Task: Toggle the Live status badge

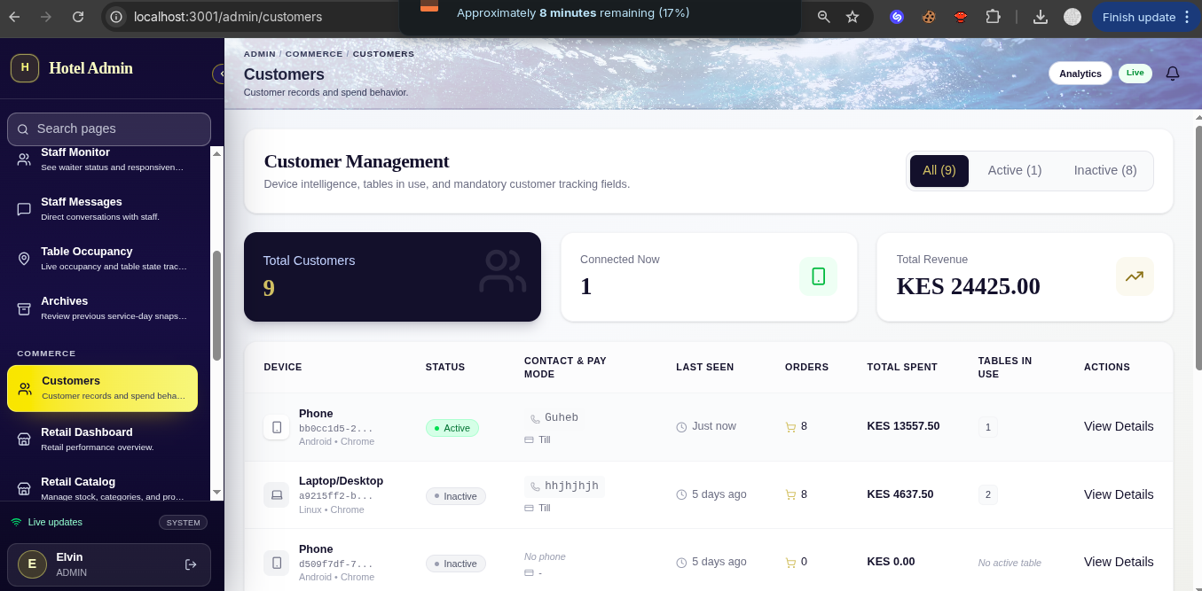Action: 1135,73
